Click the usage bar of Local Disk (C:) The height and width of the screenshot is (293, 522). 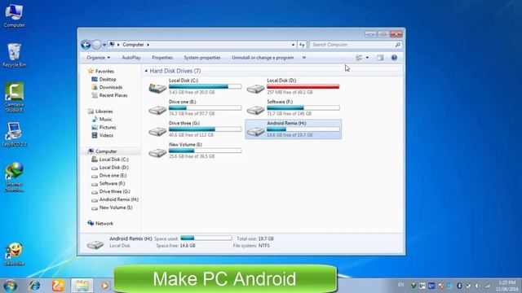(x=205, y=86)
